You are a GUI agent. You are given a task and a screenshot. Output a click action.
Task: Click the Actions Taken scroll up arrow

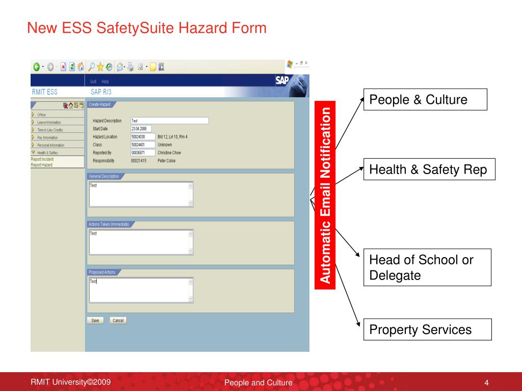[191, 234]
